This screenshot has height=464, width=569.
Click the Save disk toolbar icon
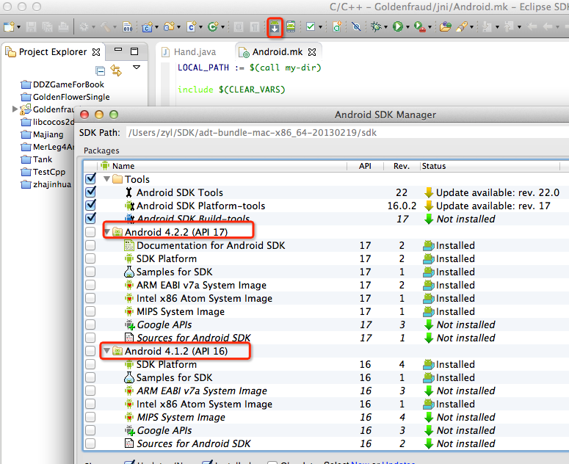pos(32,27)
